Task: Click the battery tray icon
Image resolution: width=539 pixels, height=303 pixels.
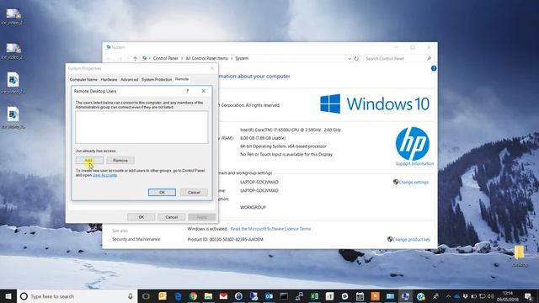Action: [x=473, y=296]
